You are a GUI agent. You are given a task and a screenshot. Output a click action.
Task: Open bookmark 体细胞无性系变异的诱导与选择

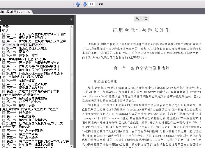coord(35,73)
